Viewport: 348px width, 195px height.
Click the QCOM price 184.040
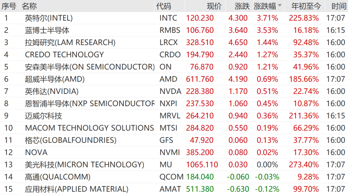pyautogui.click(x=200, y=177)
